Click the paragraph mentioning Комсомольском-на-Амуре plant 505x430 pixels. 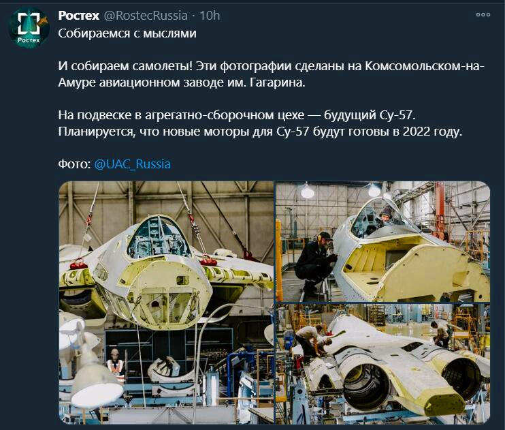271,74
